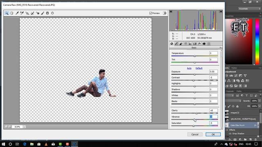Select the Radial Filter tool
Image resolution: width=262 pixels, height=147 pixels.
[52, 13]
